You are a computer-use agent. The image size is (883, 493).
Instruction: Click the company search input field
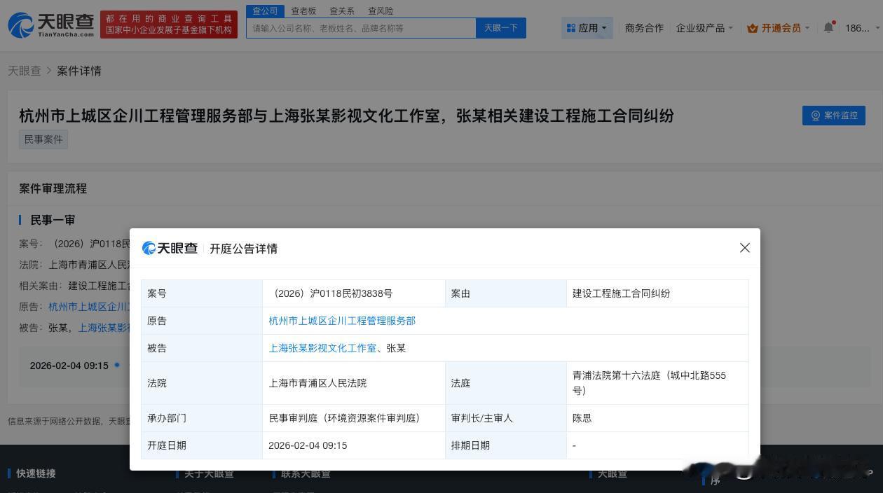(361, 27)
